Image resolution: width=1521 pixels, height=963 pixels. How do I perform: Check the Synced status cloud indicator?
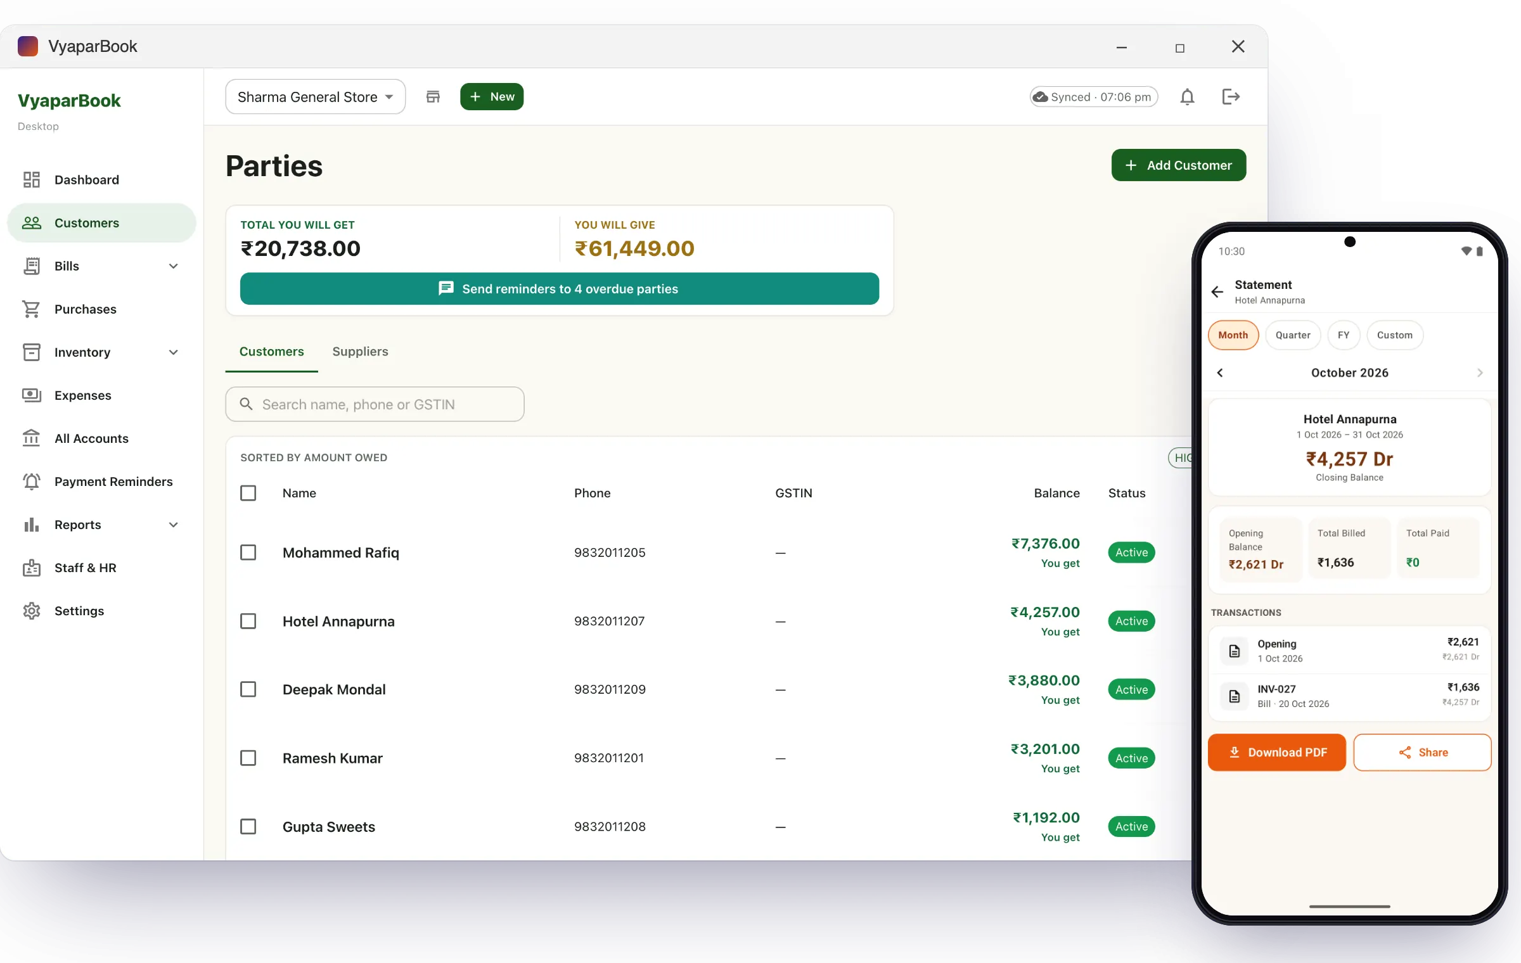tap(1093, 97)
